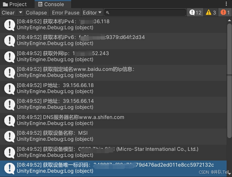The height and width of the screenshot is (177, 232).
Task: Toggle error messages filter showing 1
Action: point(225,12)
